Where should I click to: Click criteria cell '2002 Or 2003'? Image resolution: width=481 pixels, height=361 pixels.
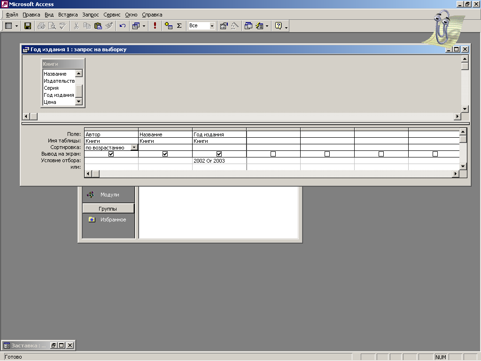pos(219,161)
